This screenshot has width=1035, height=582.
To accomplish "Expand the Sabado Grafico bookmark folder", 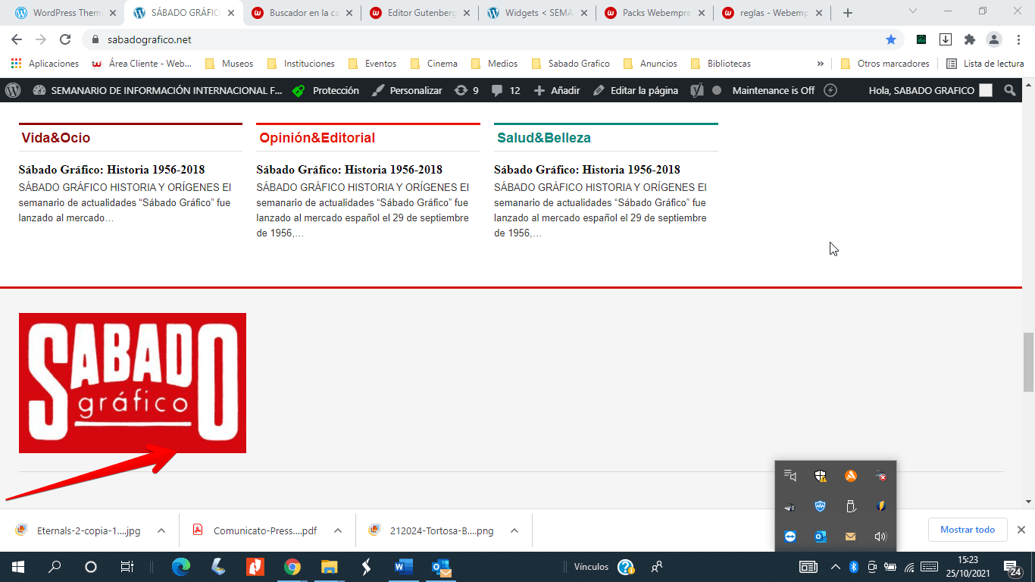I will (x=571, y=64).
